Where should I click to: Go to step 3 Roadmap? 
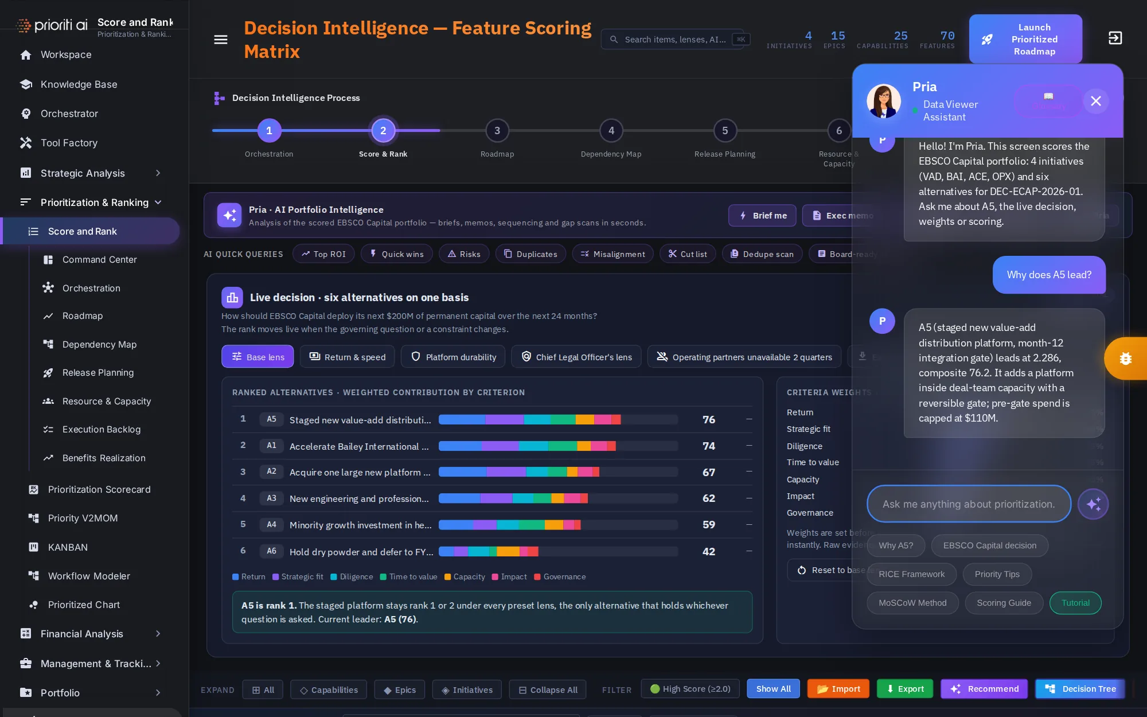tap(497, 131)
